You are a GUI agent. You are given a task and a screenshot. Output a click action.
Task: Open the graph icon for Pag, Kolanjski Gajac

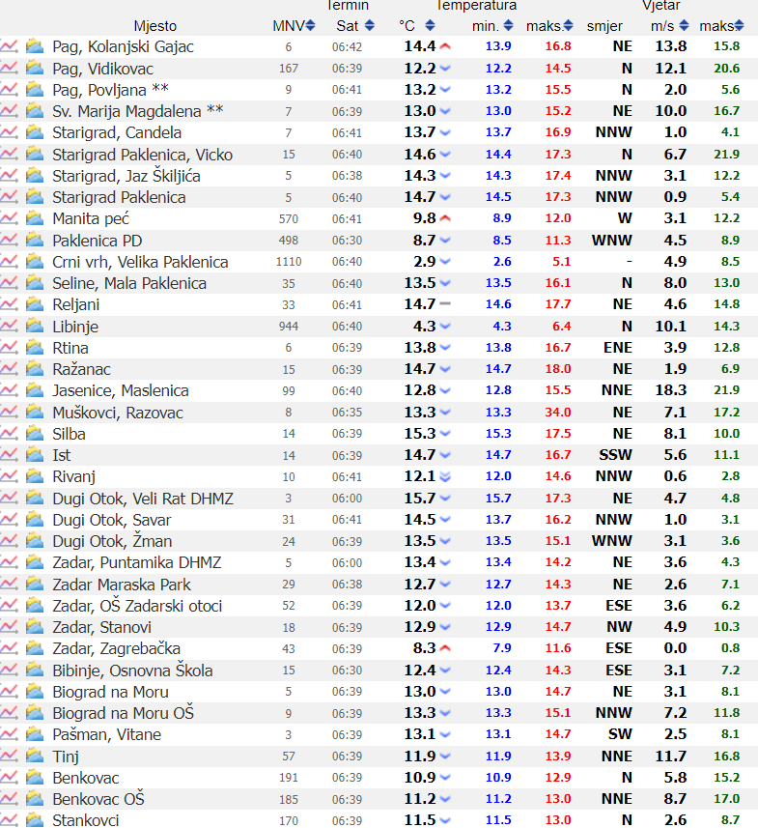click(x=10, y=45)
